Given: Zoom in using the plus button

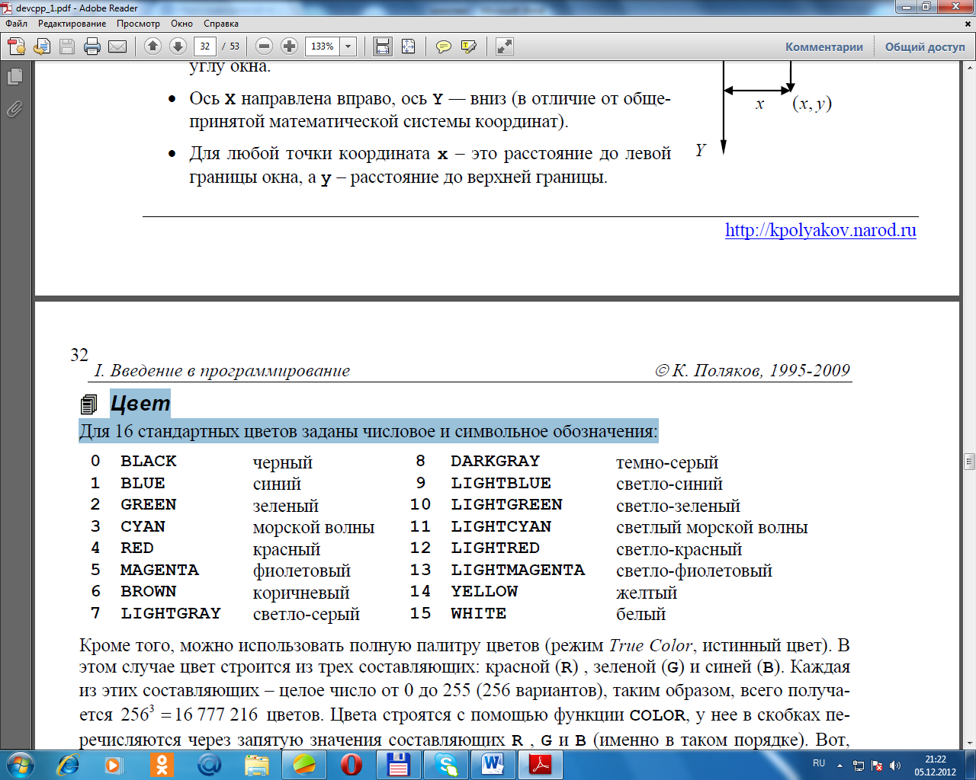Looking at the screenshot, I should click(x=289, y=46).
